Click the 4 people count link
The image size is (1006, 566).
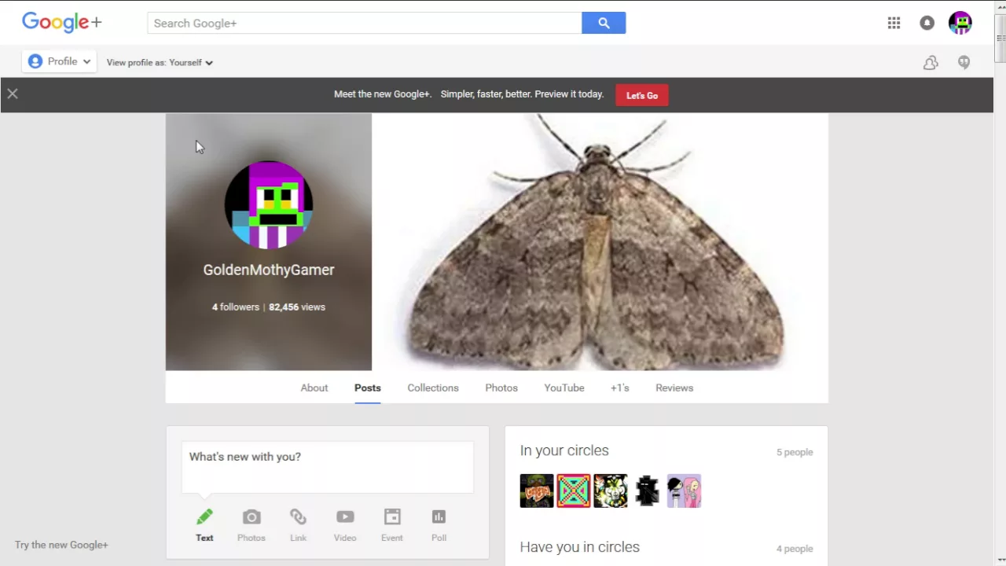pyautogui.click(x=795, y=549)
